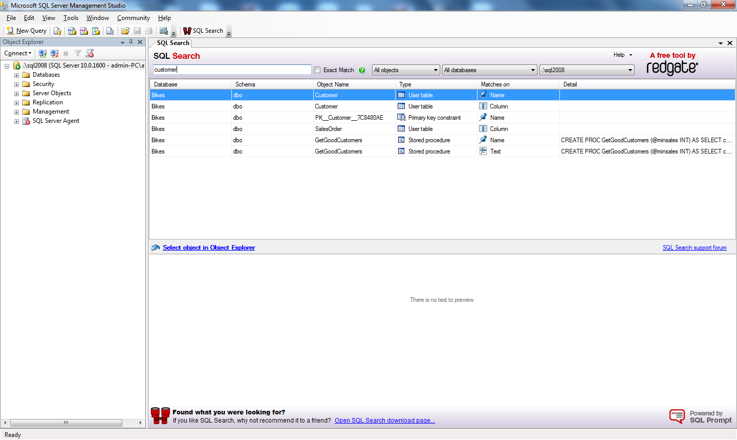Screen dimensions: 737x440
Task: Select the PK__Customer__7C8480AE result row
Action: [442, 118]
